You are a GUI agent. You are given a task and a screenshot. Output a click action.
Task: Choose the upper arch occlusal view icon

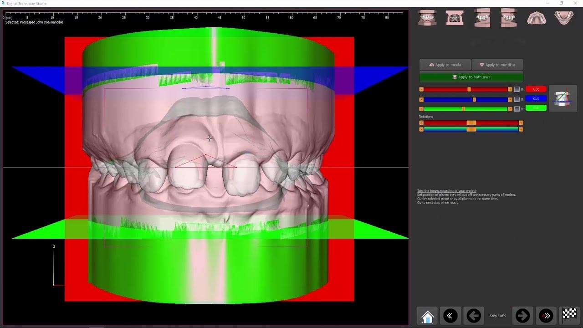[x=537, y=18]
